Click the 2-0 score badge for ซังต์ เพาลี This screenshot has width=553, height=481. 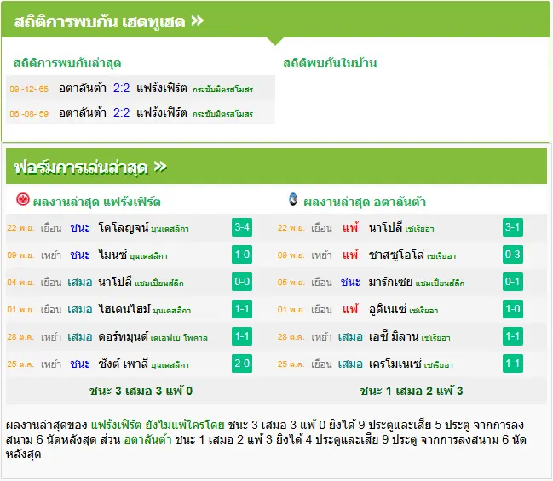(x=242, y=364)
